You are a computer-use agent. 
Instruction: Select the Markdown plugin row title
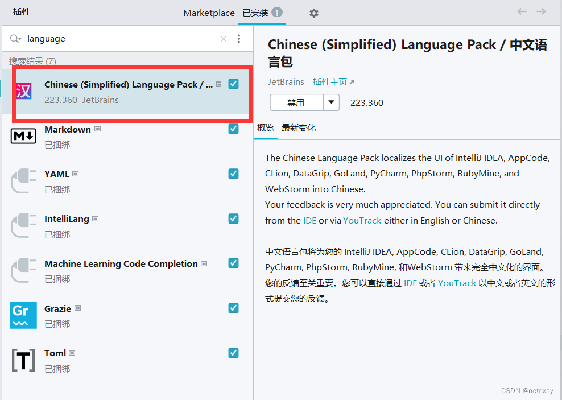67,129
